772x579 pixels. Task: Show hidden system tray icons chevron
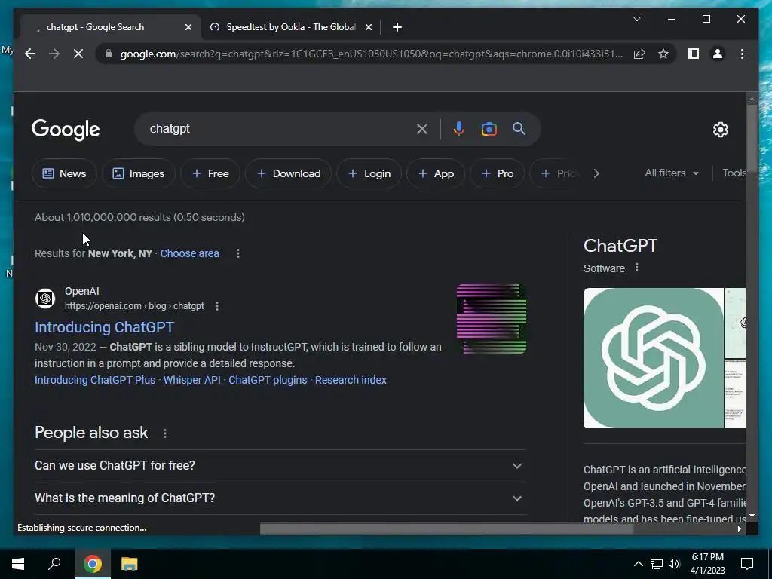pyautogui.click(x=638, y=564)
